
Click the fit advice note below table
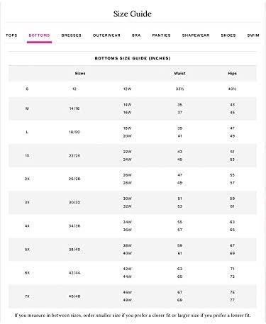133,315
